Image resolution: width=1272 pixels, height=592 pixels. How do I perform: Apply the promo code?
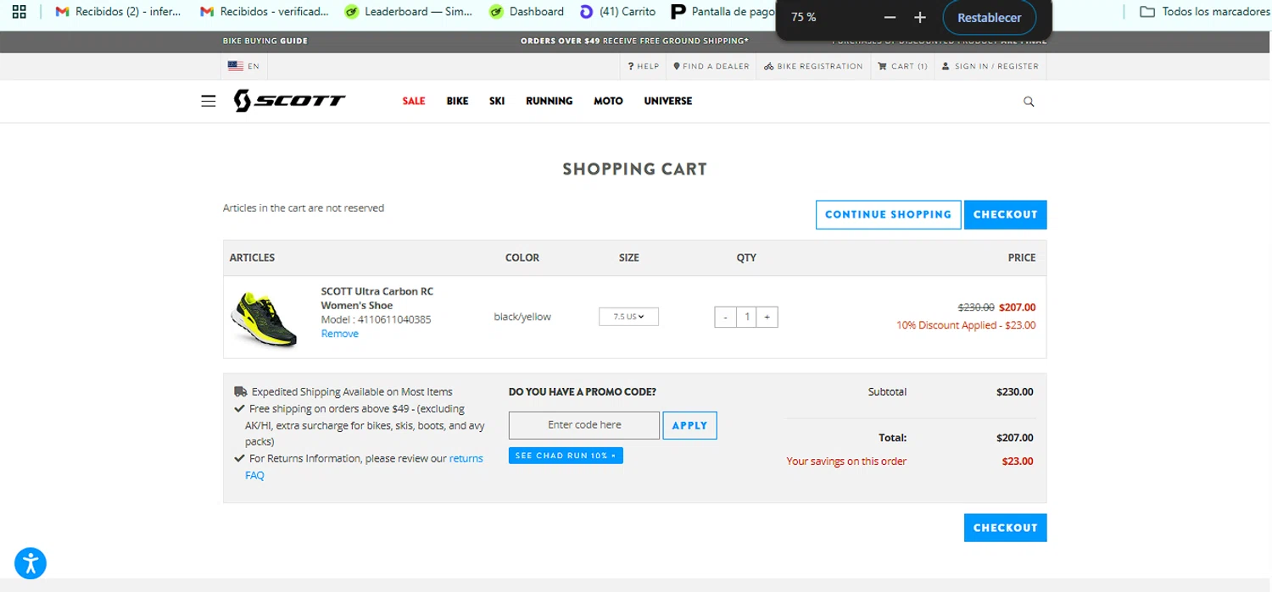[689, 425]
